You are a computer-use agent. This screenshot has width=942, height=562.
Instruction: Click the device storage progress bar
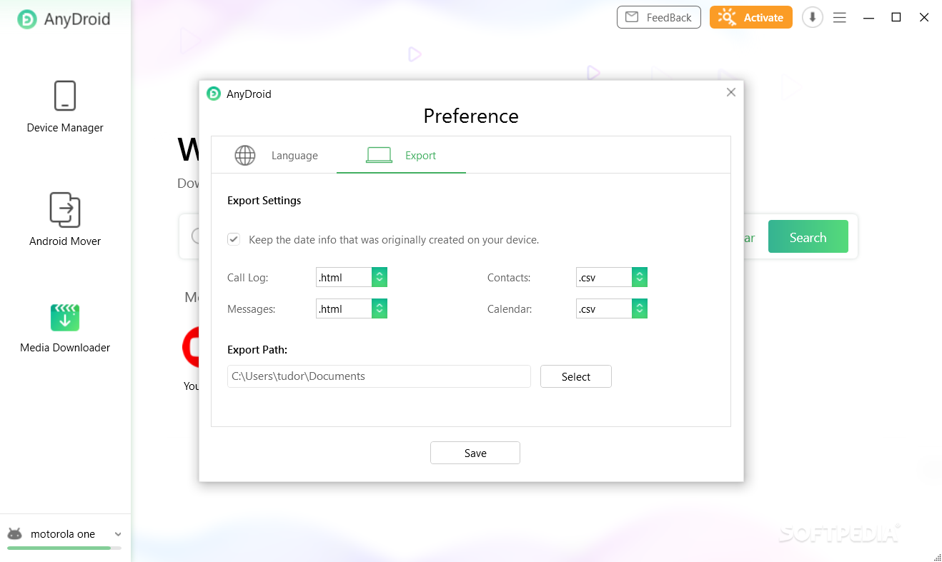click(64, 548)
